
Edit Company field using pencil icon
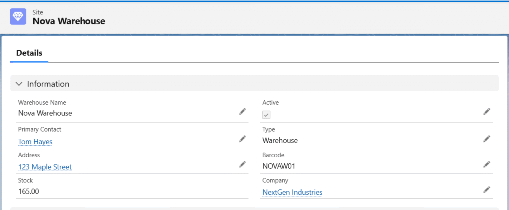pos(487,190)
